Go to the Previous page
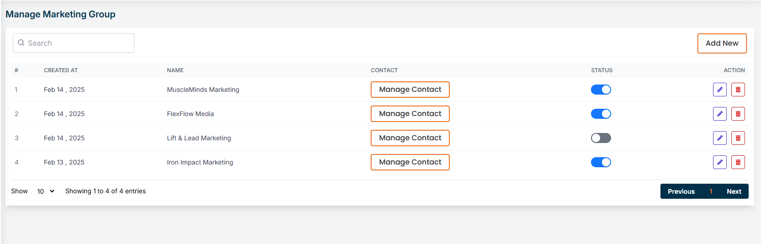Screen dimensions: 761x244 click(681, 191)
